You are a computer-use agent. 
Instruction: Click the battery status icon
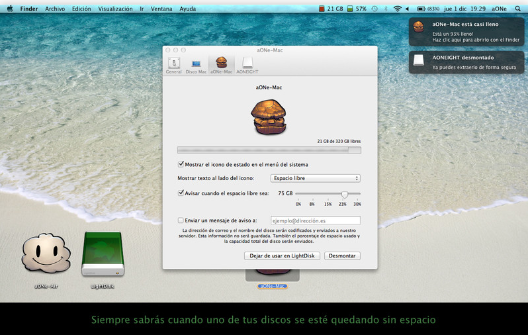click(421, 9)
